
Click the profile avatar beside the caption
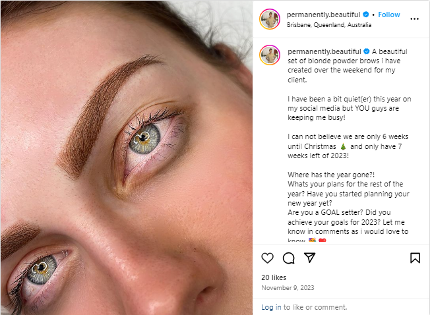click(270, 54)
